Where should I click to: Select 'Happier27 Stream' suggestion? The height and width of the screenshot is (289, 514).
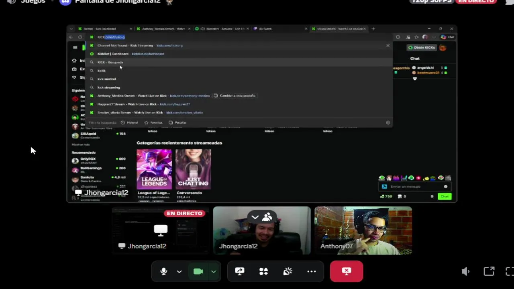pos(239,104)
